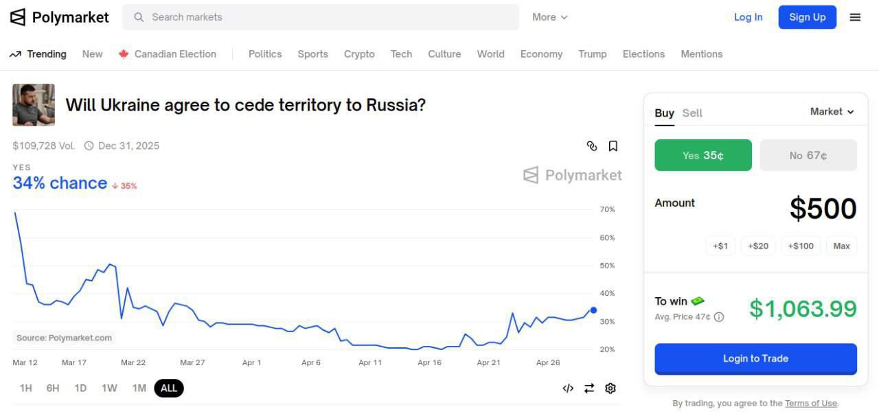
Task: Open chart settings gear icon
Action: (x=610, y=388)
